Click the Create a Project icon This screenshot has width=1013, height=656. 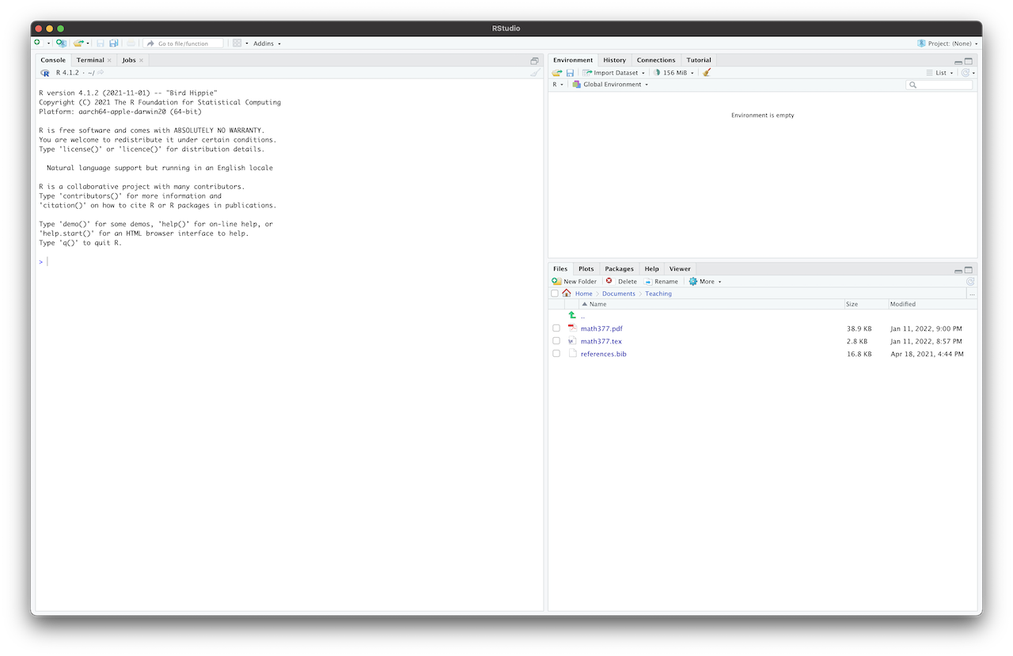click(x=61, y=43)
